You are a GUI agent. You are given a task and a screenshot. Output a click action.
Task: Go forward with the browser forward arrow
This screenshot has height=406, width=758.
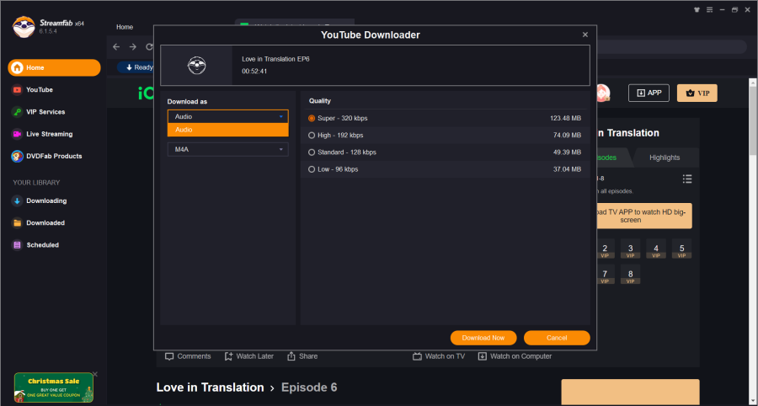[x=132, y=47]
